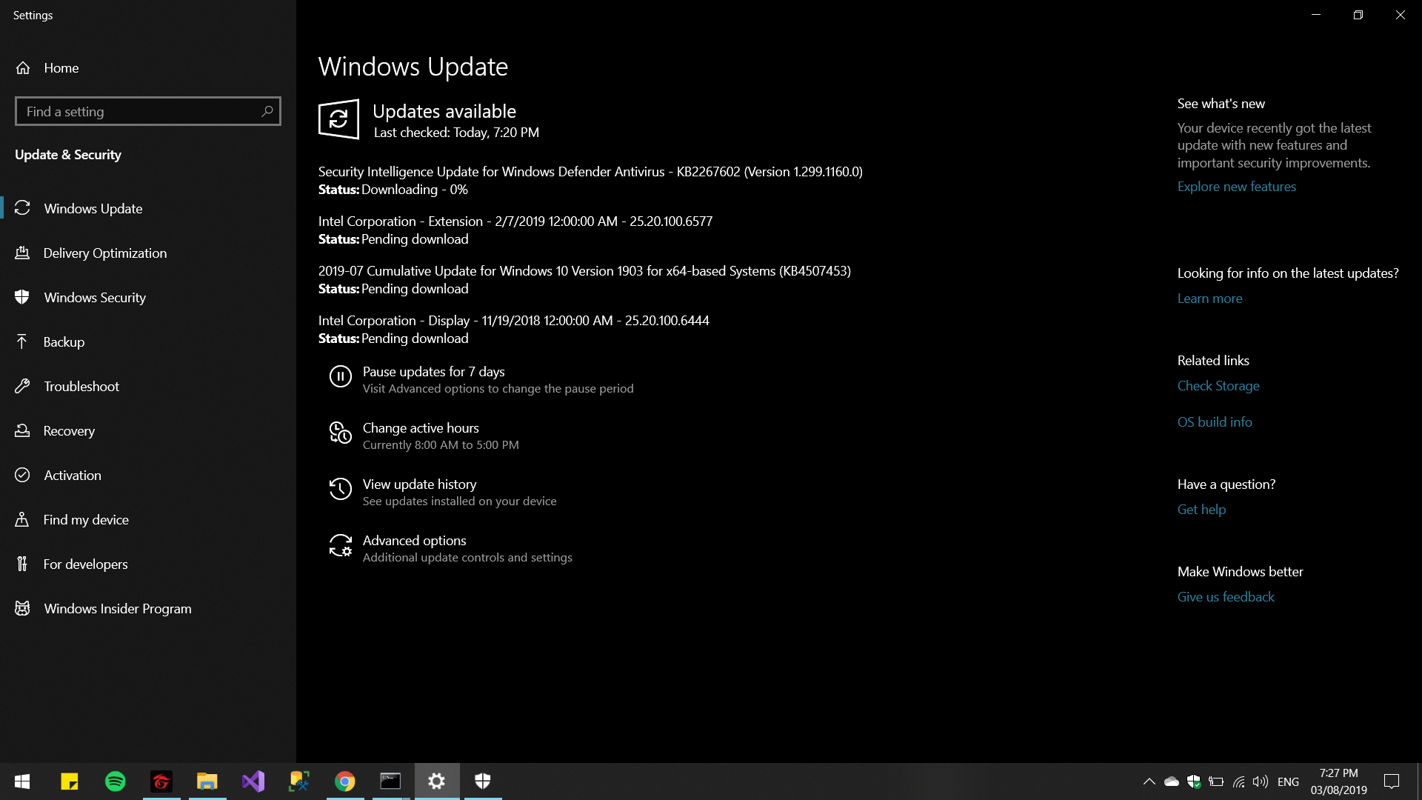Open Google Chrome from the taskbar
The width and height of the screenshot is (1422, 800).
(x=345, y=781)
